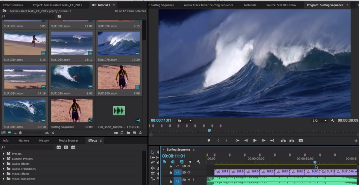This screenshot has height=185, width=359.
Task: Open the 1/2 playback resolution dropdown
Action: point(320,121)
